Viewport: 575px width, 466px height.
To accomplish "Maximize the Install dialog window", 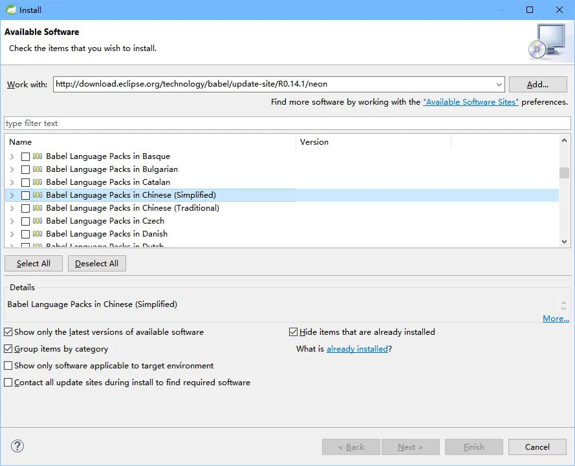I will point(530,10).
